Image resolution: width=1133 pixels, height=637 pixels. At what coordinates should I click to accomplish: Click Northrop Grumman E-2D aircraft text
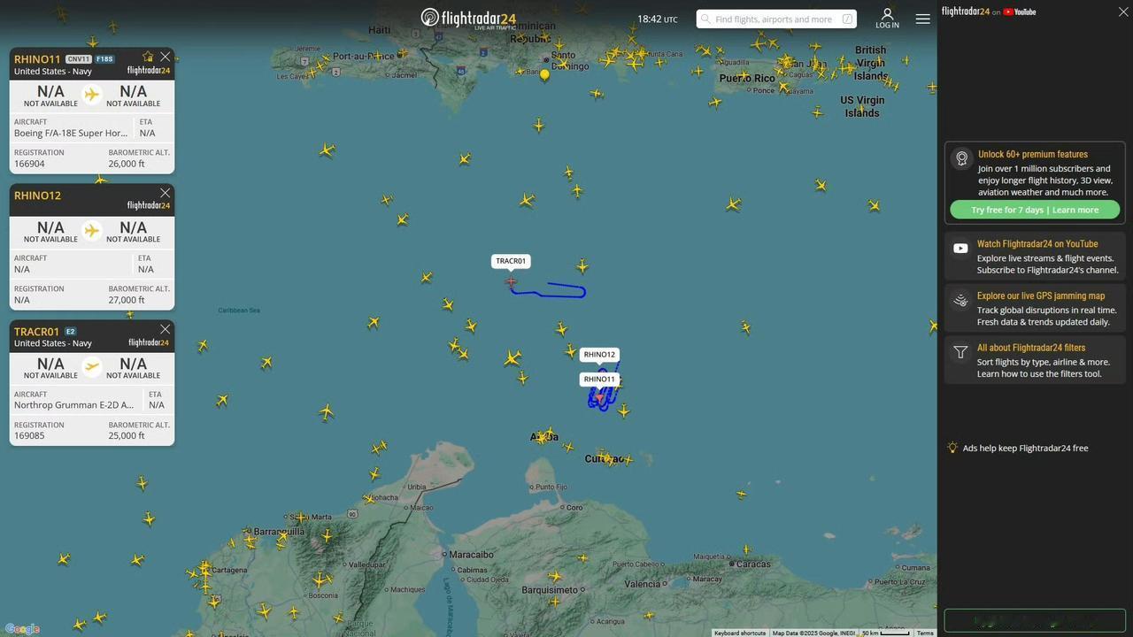pyautogui.click(x=74, y=405)
